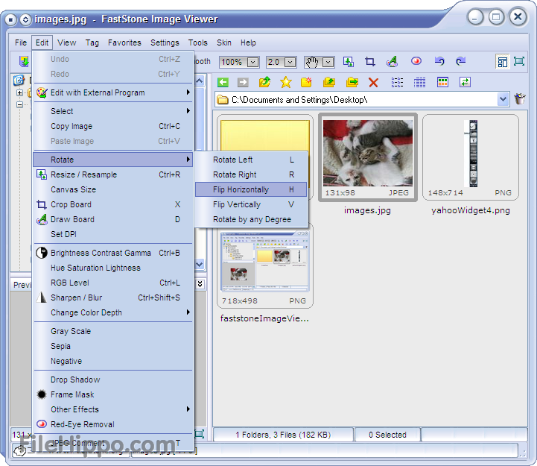Open the Tag menu
The height and width of the screenshot is (466, 537).
92,42
